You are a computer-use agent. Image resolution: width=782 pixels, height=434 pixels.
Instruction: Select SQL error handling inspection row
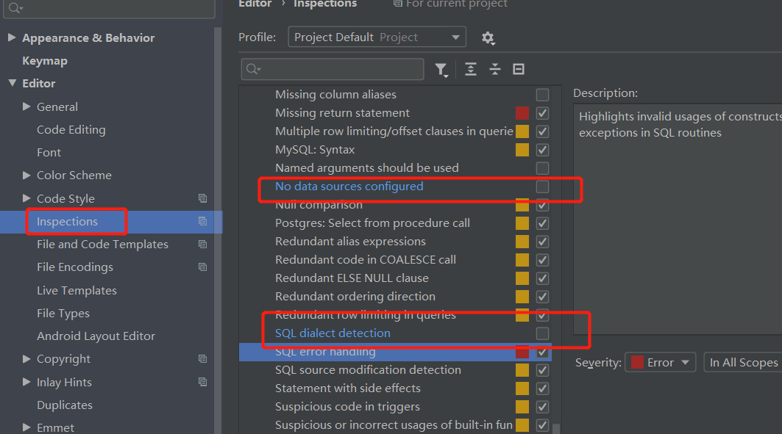click(395, 352)
